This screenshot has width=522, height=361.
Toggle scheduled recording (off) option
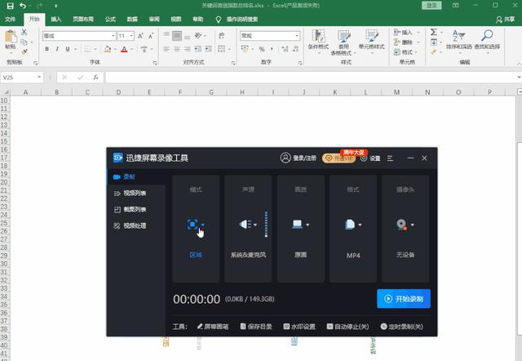(402, 327)
